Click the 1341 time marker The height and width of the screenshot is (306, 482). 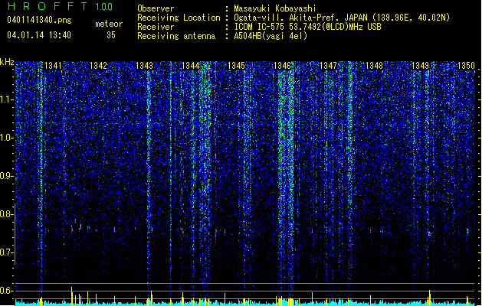point(53,66)
